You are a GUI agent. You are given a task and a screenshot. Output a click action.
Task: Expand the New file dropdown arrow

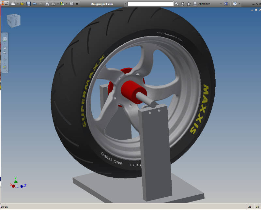tap(18, 4)
